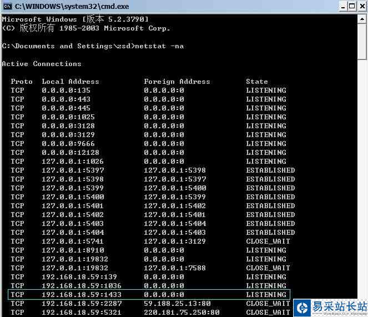Click local address 0.0.0.0:12128
Viewport: 368px width, 317px height.
tap(70, 153)
